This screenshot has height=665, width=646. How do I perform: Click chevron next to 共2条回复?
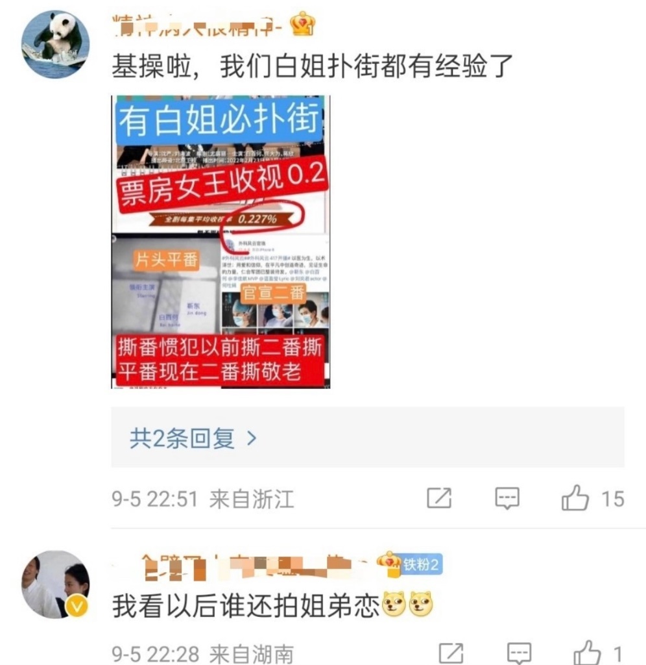[252, 438]
